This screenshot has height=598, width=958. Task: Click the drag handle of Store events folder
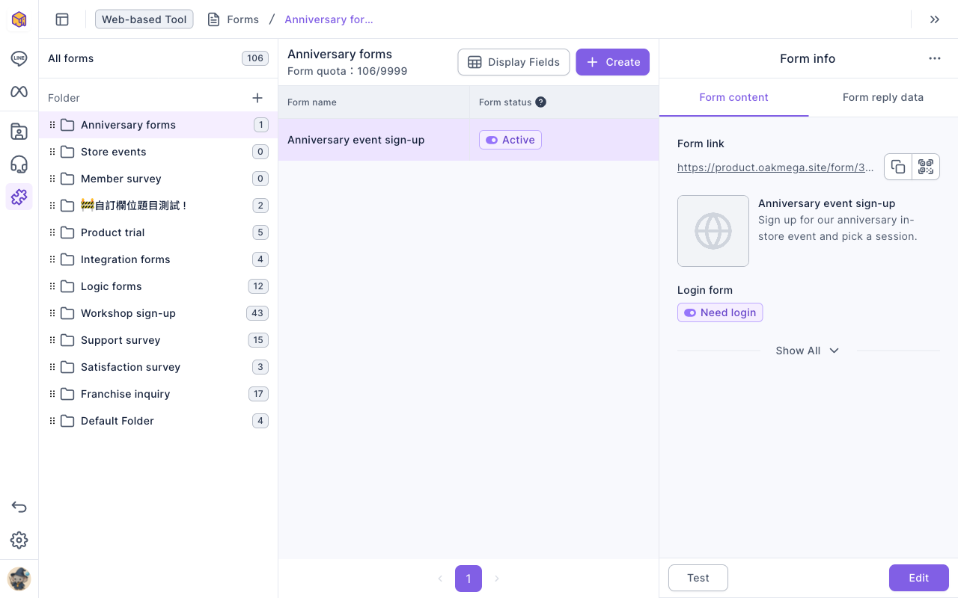52,152
